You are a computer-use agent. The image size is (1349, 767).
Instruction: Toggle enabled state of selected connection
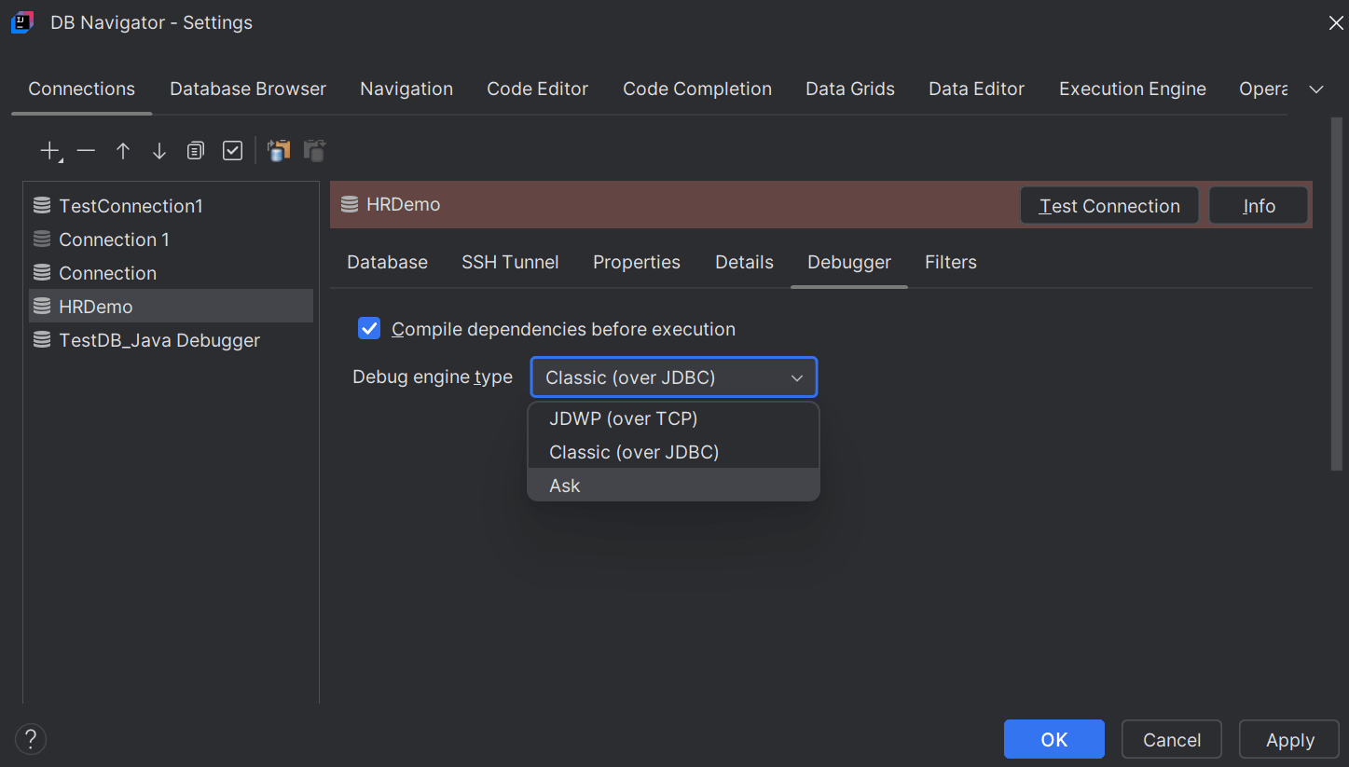click(x=232, y=149)
